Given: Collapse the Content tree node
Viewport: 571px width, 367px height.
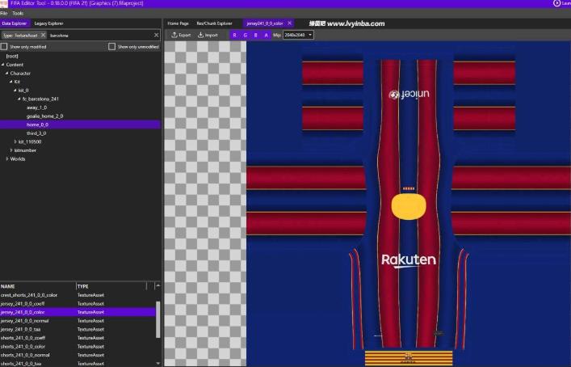Looking at the screenshot, I should point(3,65).
